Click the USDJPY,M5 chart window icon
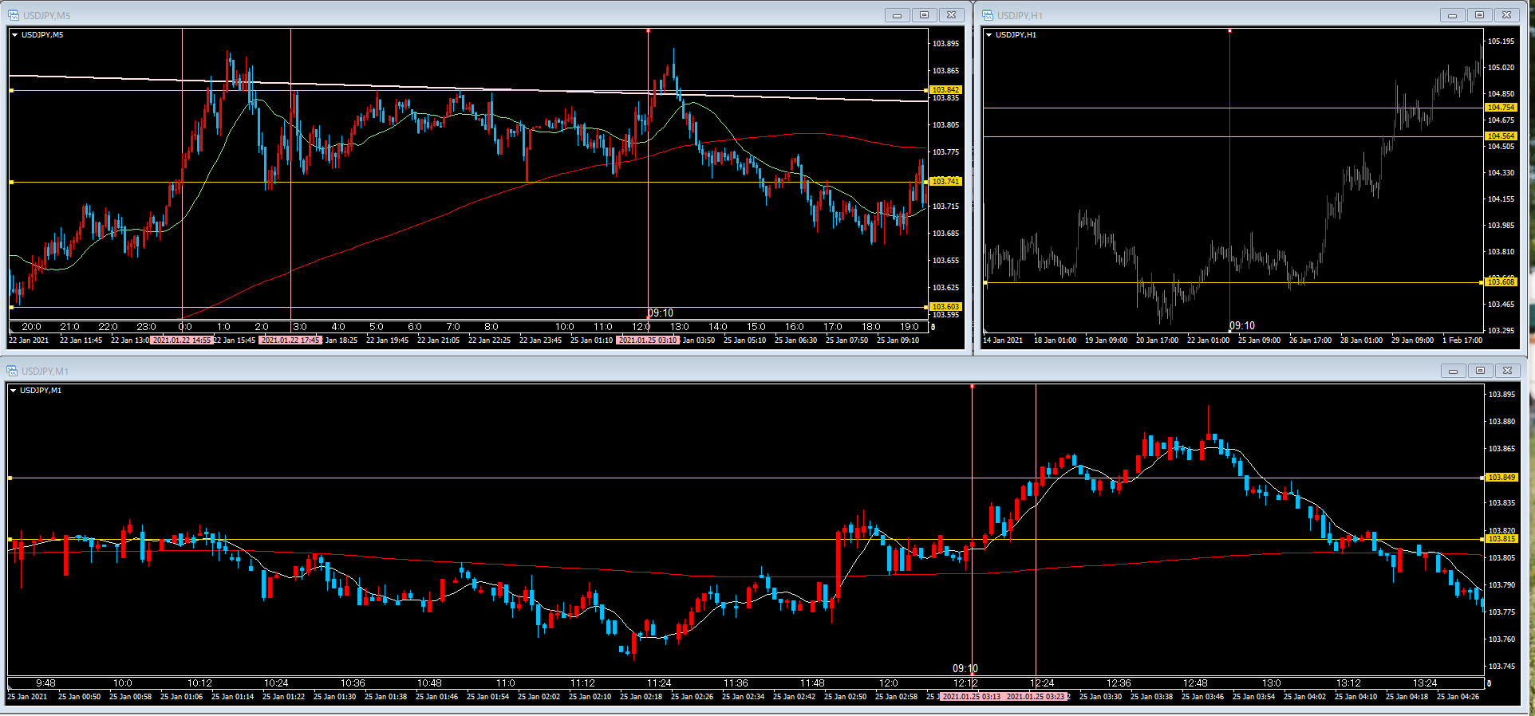The width and height of the screenshot is (1535, 716). (x=14, y=15)
